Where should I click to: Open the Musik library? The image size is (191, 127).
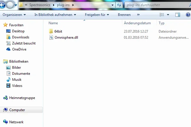[x=17, y=80]
